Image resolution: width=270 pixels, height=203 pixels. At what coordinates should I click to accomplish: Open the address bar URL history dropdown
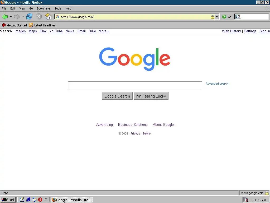pyautogui.click(x=217, y=17)
